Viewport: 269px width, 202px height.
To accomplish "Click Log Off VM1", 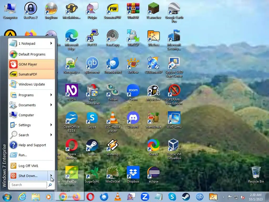I will click(x=32, y=166).
